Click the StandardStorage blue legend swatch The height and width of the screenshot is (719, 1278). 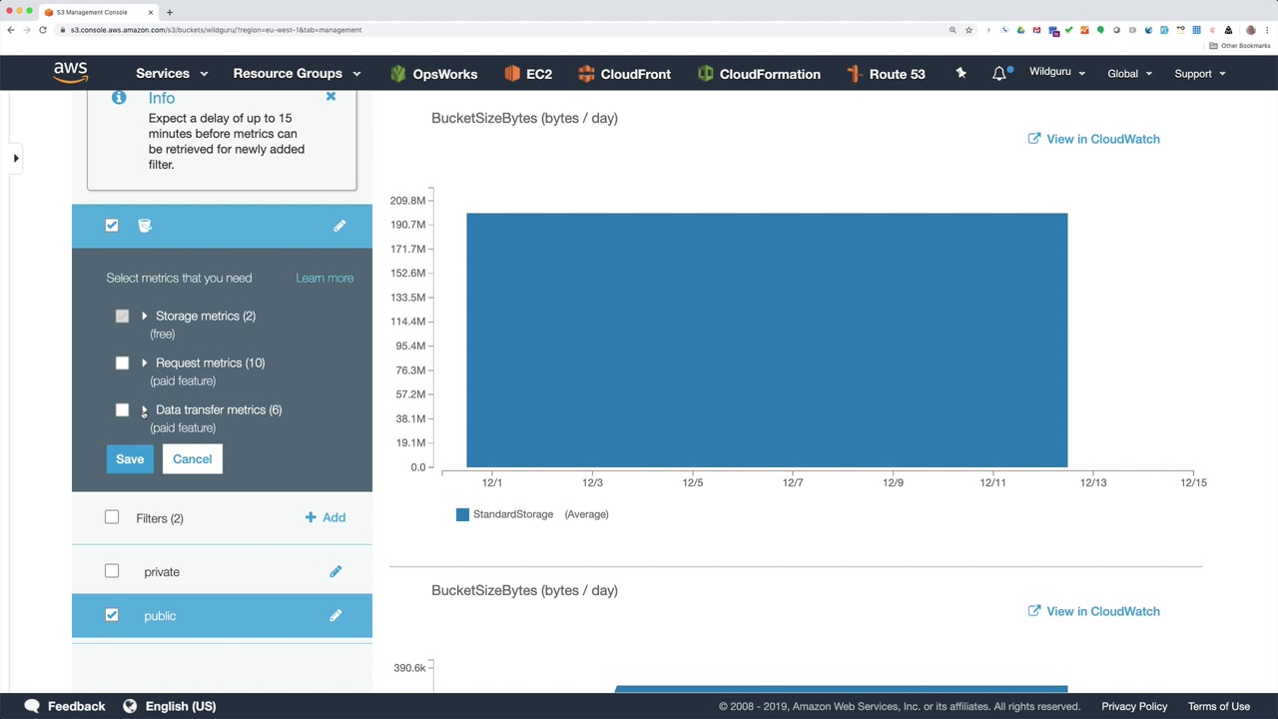pos(462,514)
